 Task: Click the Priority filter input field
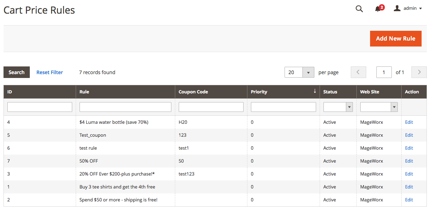pyautogui.click(x=284, y=107)
